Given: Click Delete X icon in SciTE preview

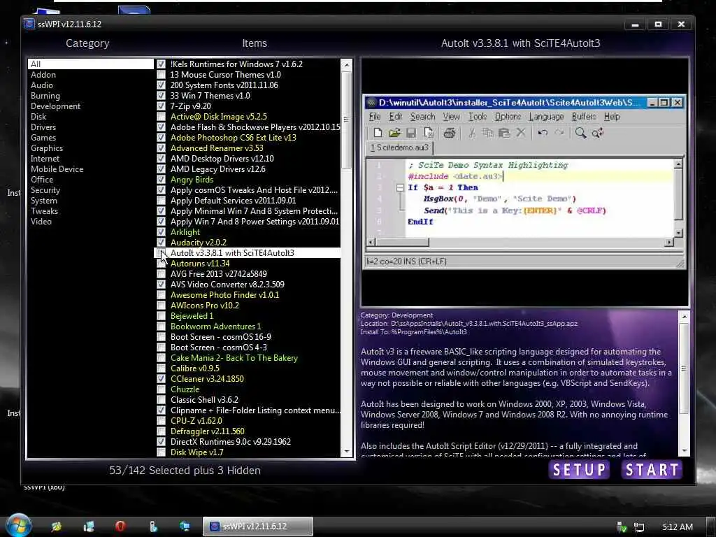Looking at the screenshot, I should click(x=520, y=133).
